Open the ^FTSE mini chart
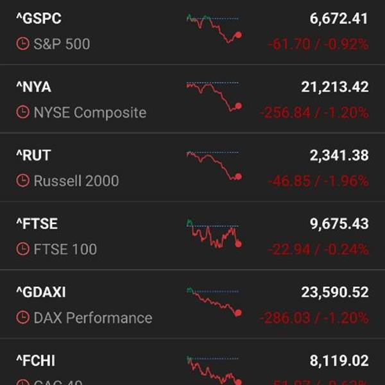The width and height of the screenshot is (385, 385). coord(214,234)
